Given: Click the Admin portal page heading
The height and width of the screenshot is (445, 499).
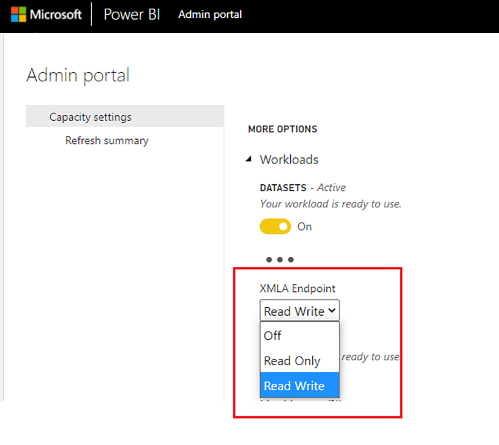Looking at the screenshot, I should 78,75.
